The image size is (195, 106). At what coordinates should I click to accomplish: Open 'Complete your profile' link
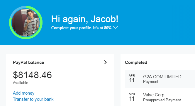tap(81, 28)
